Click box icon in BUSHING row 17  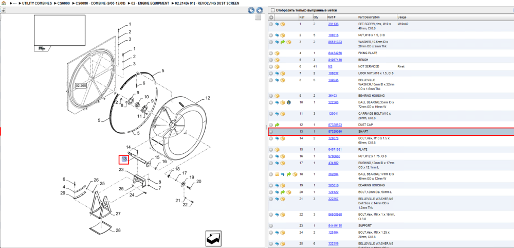(x=283, y=163)
